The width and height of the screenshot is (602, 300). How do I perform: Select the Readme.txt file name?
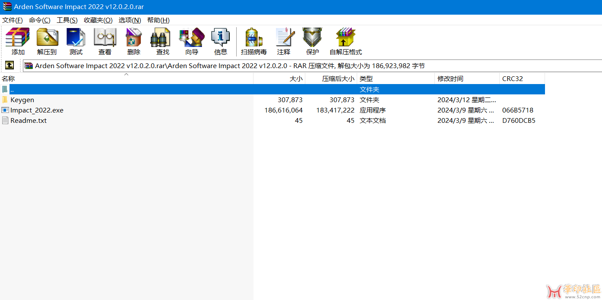coord(29,120)
